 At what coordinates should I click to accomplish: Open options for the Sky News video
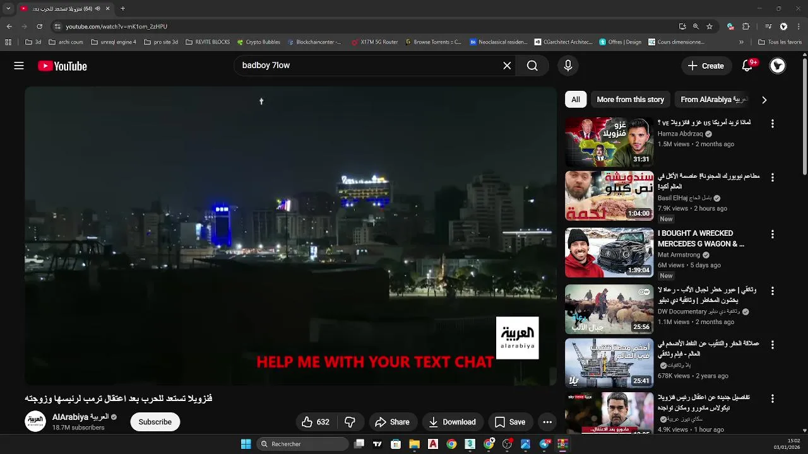pyautogui.click(x=772, y=399)
